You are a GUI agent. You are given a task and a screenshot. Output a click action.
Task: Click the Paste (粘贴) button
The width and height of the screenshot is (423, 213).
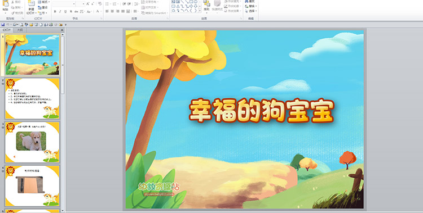(6, 6)
